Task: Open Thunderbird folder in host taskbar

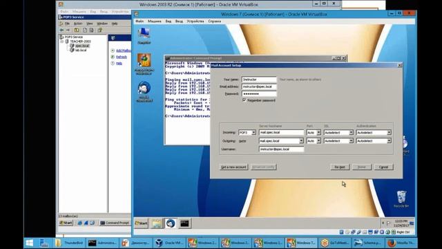Action: tap(69, 243)
